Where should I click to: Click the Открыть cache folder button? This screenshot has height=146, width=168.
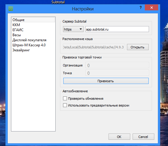138,47
